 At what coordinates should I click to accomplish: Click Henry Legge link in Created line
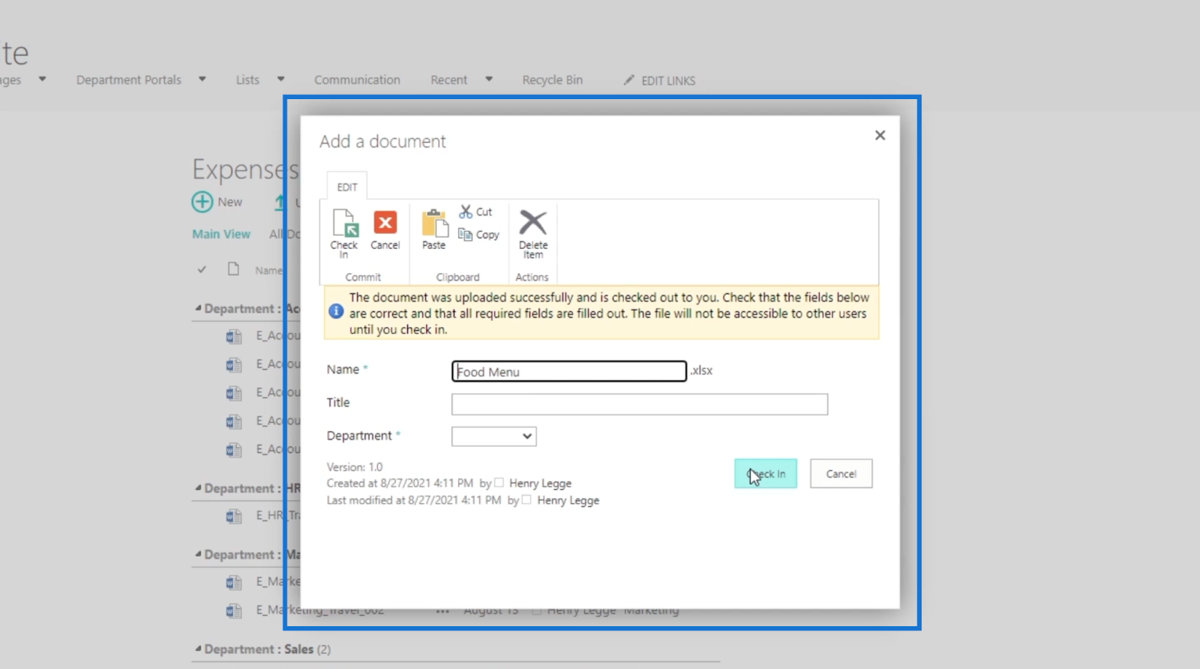pyautogui.click(x=541, y=483)
